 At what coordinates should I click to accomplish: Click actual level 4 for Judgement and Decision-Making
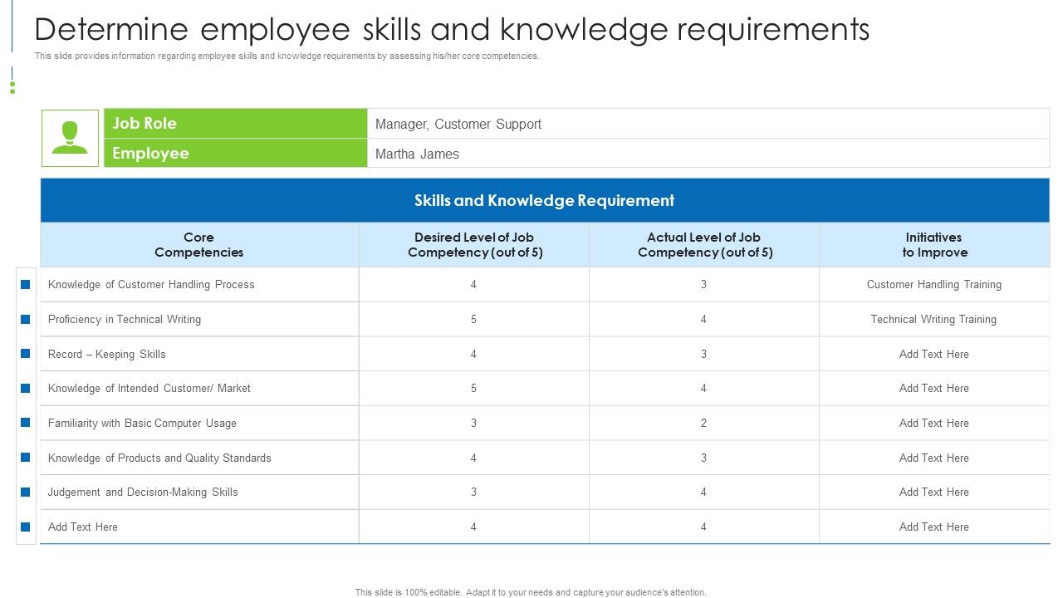pos(704,492)
